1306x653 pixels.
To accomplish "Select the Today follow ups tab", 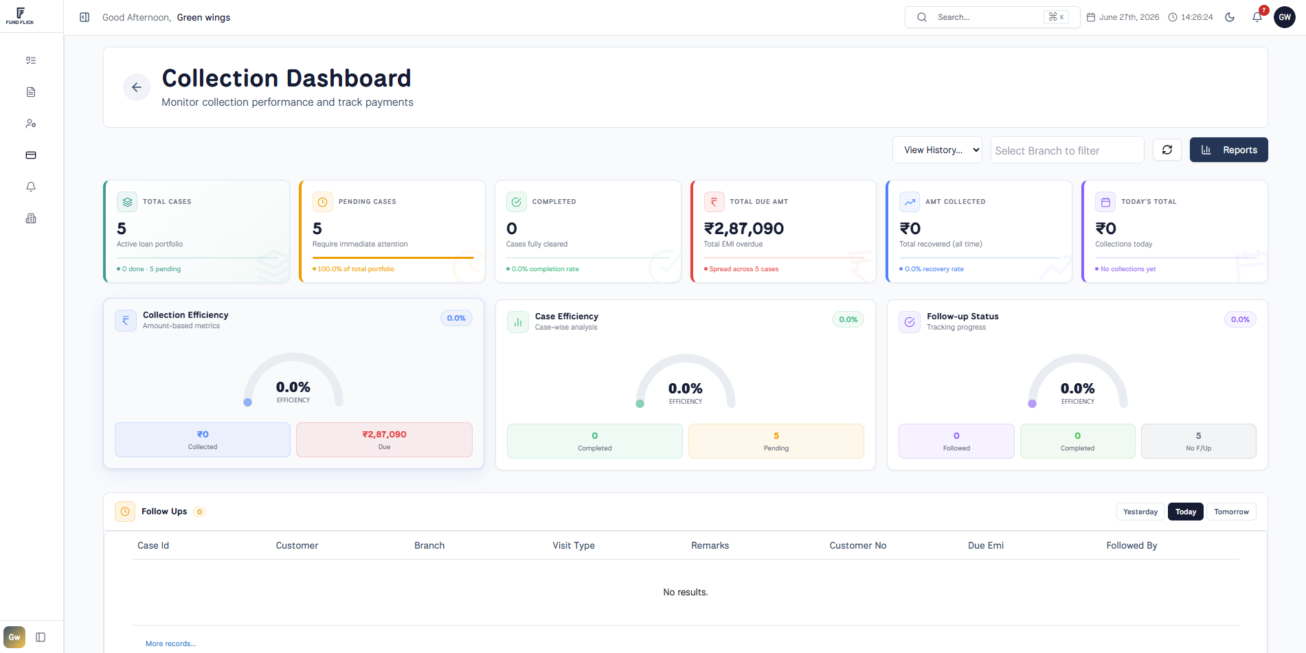I will pyautogui.click(x=1186, y=512).
